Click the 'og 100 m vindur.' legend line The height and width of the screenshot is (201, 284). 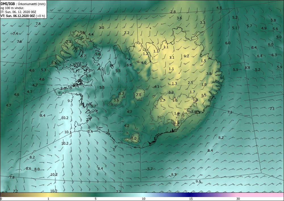pos(12,8)
